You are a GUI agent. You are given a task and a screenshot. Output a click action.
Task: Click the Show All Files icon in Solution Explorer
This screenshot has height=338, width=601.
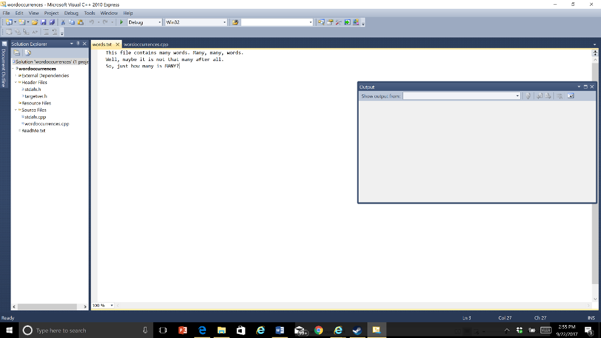pyautogui.click(x=28, y=53)
